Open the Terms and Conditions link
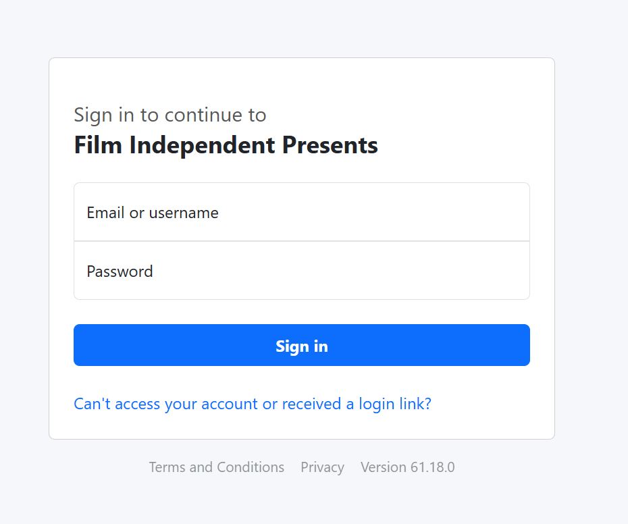This screenshot has height=524, width=628. pos(216,467)
